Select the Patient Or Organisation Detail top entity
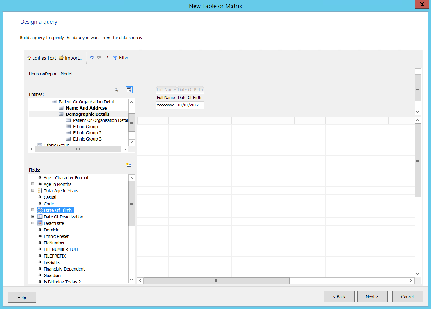431x309 pixels. (86, 102)
